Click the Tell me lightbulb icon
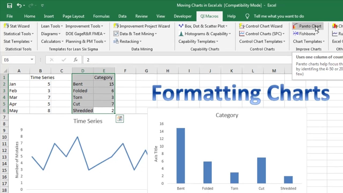 pyautogui.click(x=247, y=16)
